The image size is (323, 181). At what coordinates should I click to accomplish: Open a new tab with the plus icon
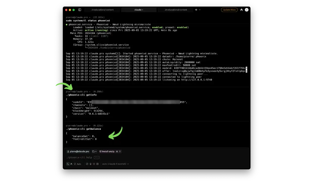point(196,10)
